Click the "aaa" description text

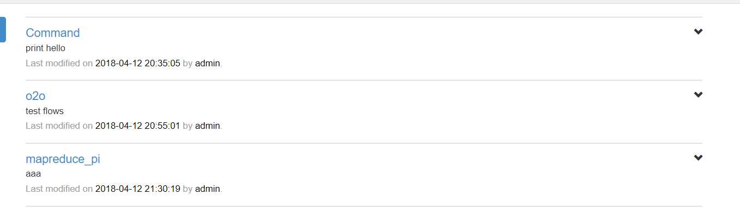(x=33, y=174)
